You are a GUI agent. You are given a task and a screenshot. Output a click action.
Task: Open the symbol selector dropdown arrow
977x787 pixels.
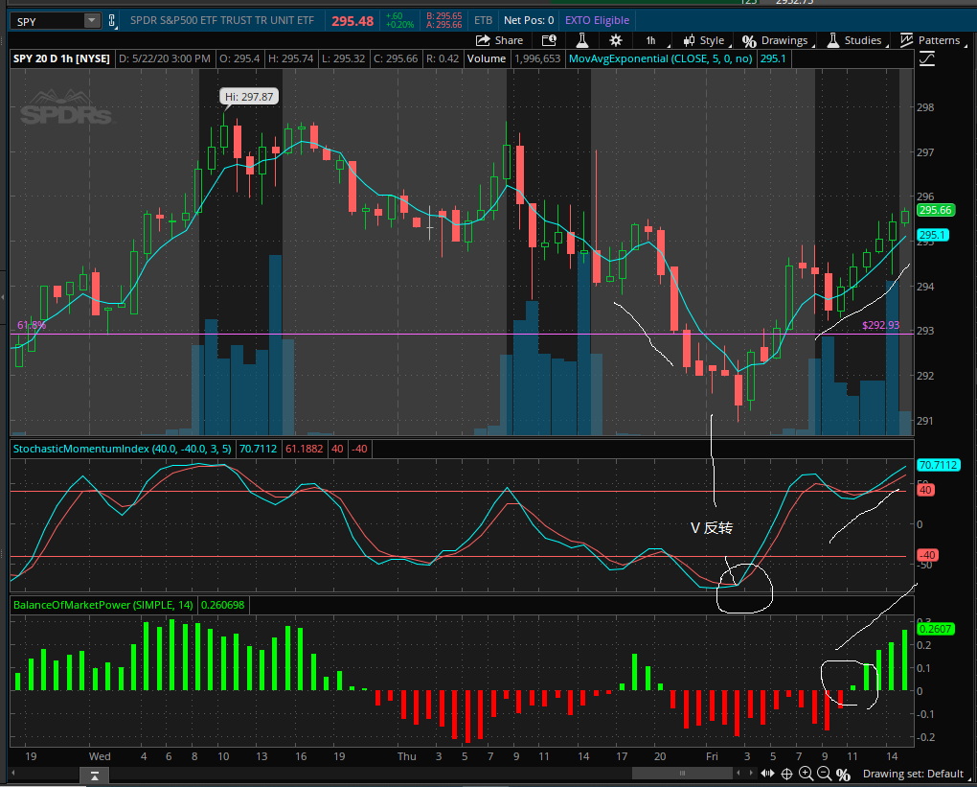click(92, 20)
